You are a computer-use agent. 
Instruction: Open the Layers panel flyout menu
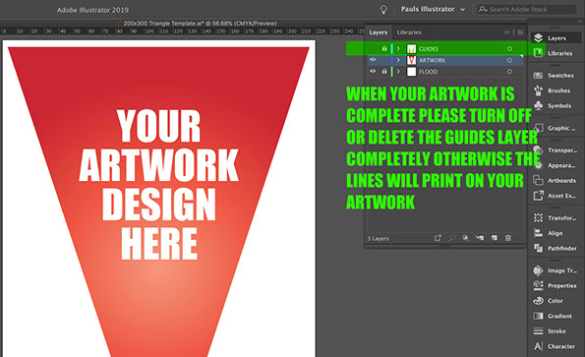(x=520, y=32)
